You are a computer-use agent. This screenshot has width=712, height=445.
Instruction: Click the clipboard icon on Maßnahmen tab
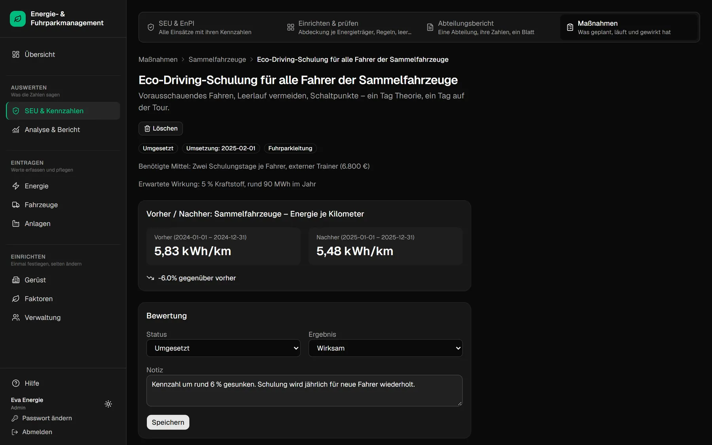[x=570, y=27]
